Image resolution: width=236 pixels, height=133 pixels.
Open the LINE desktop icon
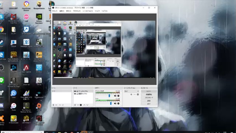[x=2, y=81]
